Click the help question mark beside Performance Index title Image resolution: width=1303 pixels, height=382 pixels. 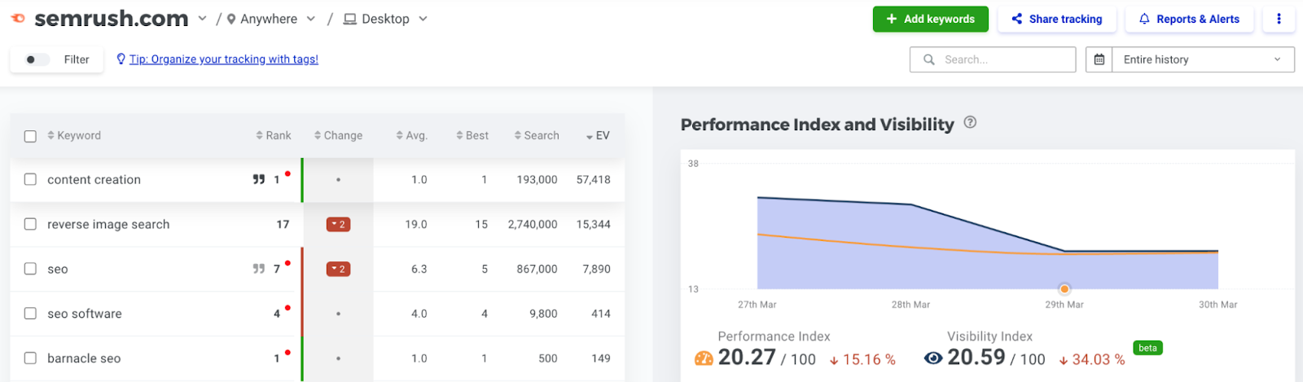(x=970, y=123)
